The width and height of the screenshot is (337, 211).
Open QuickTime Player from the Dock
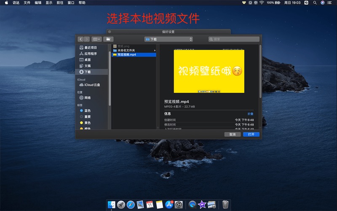pyautogui.click(x=193, y=205)
